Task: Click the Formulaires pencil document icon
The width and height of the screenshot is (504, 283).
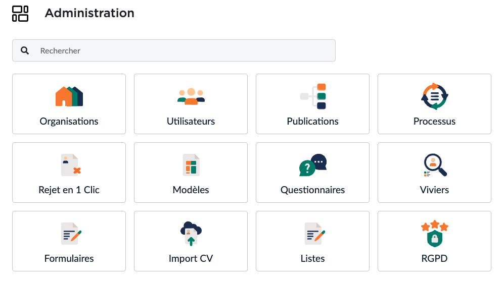Action: (70, 234)
